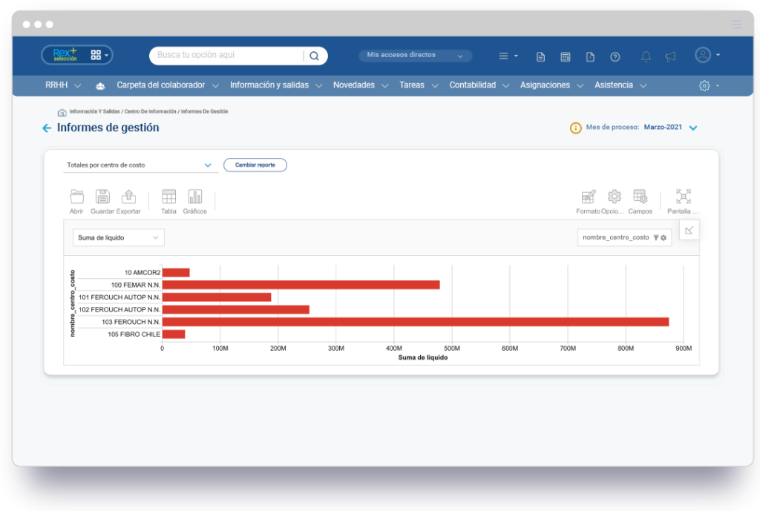
Task: Toggle the chart display icon below Pantalla
Action: 689,230
